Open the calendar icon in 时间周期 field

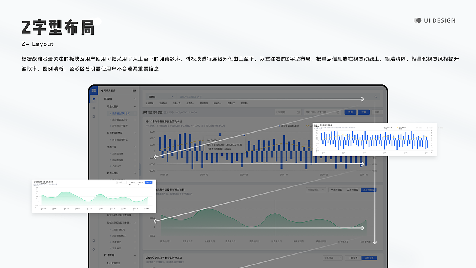(298, 112)
